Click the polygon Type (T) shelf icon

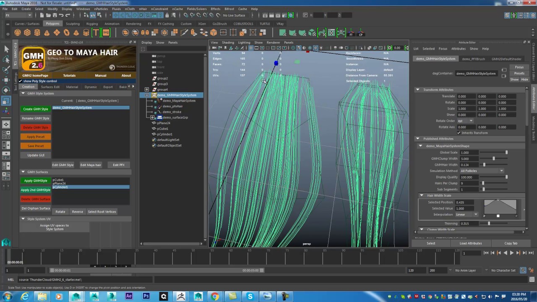coord(96,33)
